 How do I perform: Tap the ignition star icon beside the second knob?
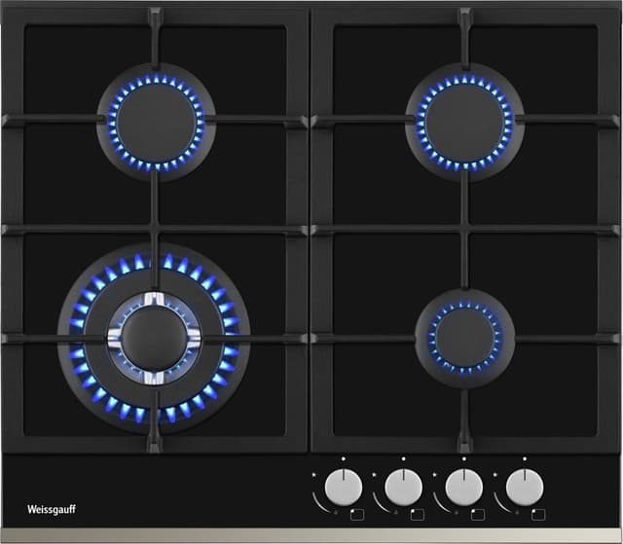pyautogui.click(x=376, y=476)
